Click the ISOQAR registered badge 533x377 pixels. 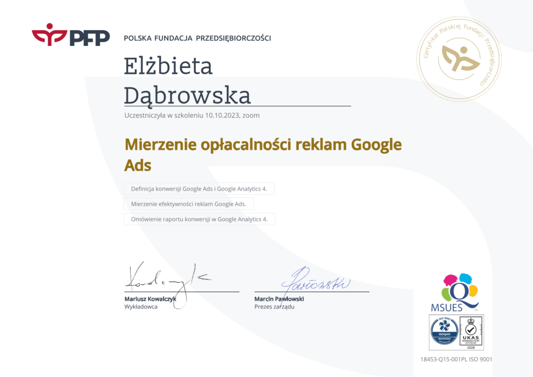coord(445,332)
